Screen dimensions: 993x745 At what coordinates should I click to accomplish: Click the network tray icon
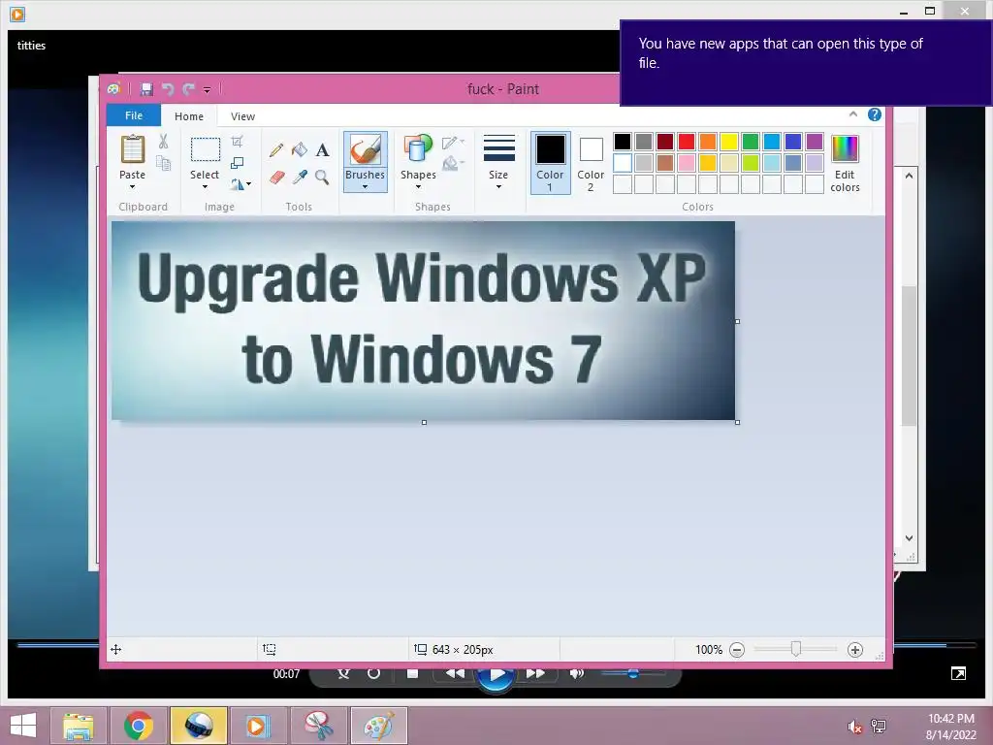(879, 727)
